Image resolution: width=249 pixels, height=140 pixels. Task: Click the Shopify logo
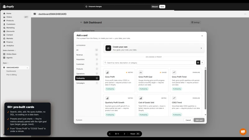pos(8,7)
